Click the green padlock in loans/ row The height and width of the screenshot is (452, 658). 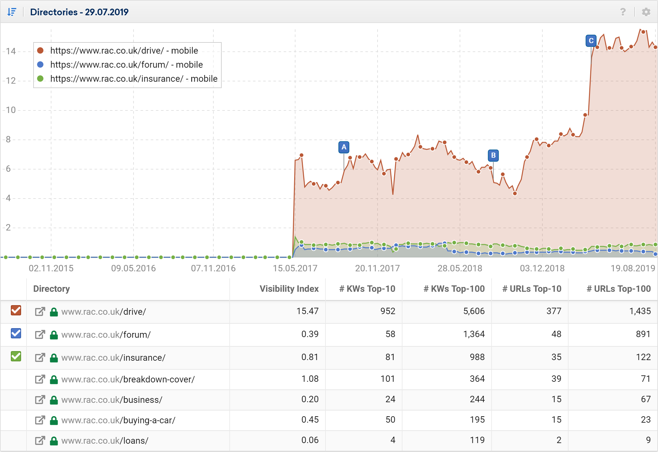pos(54,441)
